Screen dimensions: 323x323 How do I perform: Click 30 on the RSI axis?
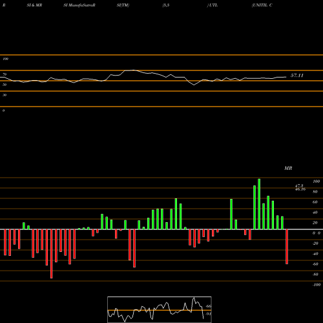tap(5, 95)
